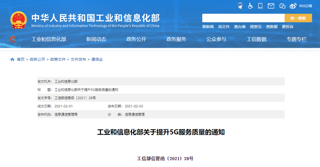Screen dimensions: 320x167
Task: Click the WeChat icon
Action: 282,6
